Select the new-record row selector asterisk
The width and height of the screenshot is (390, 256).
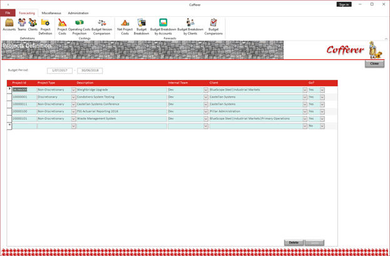[x=9, y=126]
